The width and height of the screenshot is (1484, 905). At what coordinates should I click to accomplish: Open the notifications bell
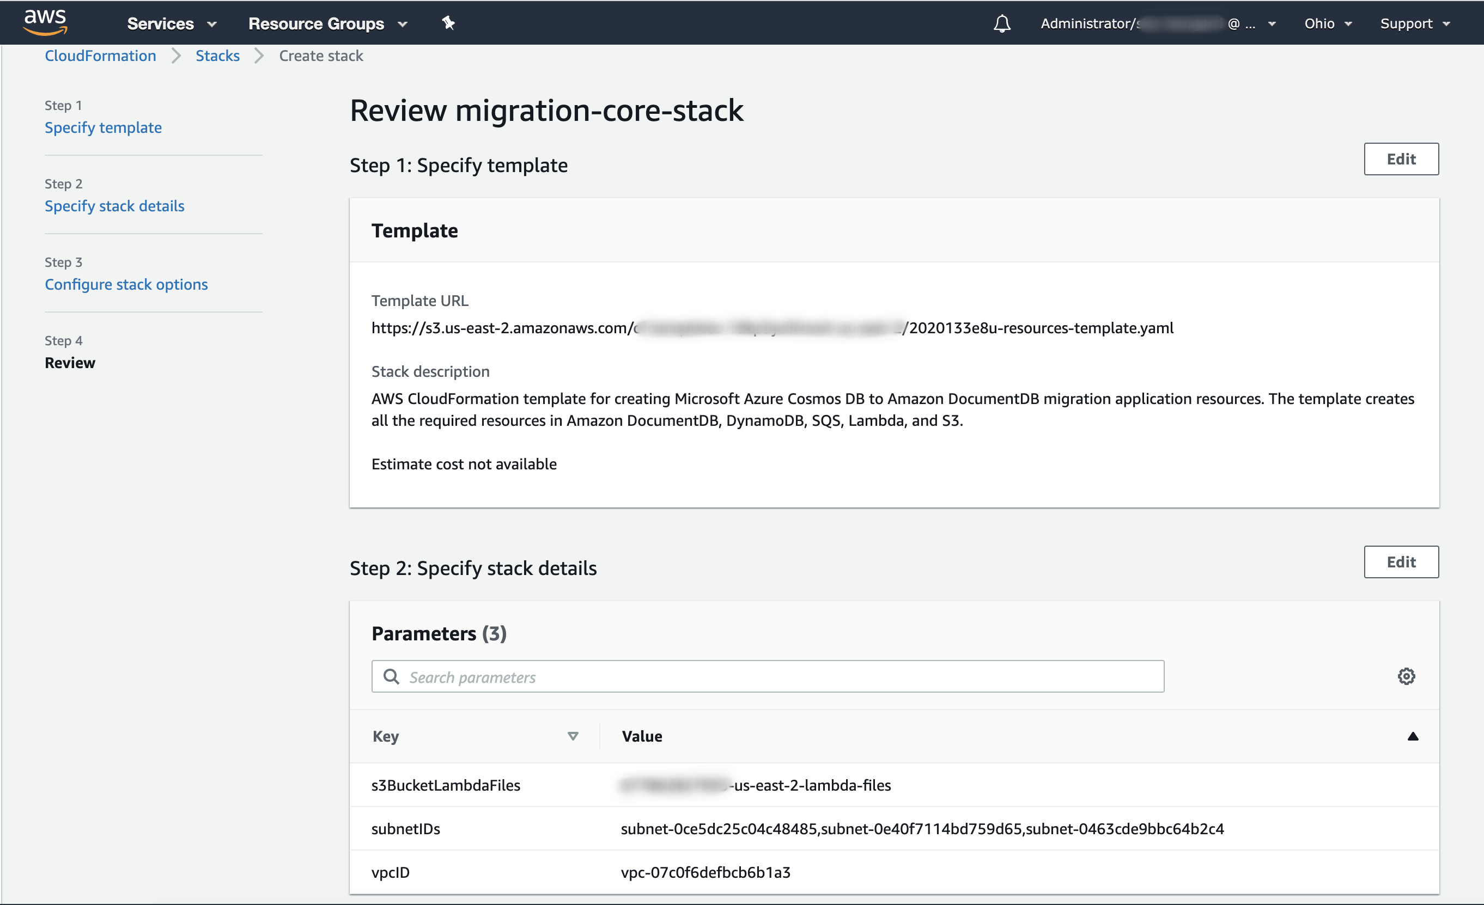(1002, 23)
